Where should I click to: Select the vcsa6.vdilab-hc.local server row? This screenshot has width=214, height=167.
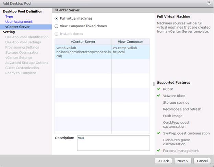[x=102, y=52]
